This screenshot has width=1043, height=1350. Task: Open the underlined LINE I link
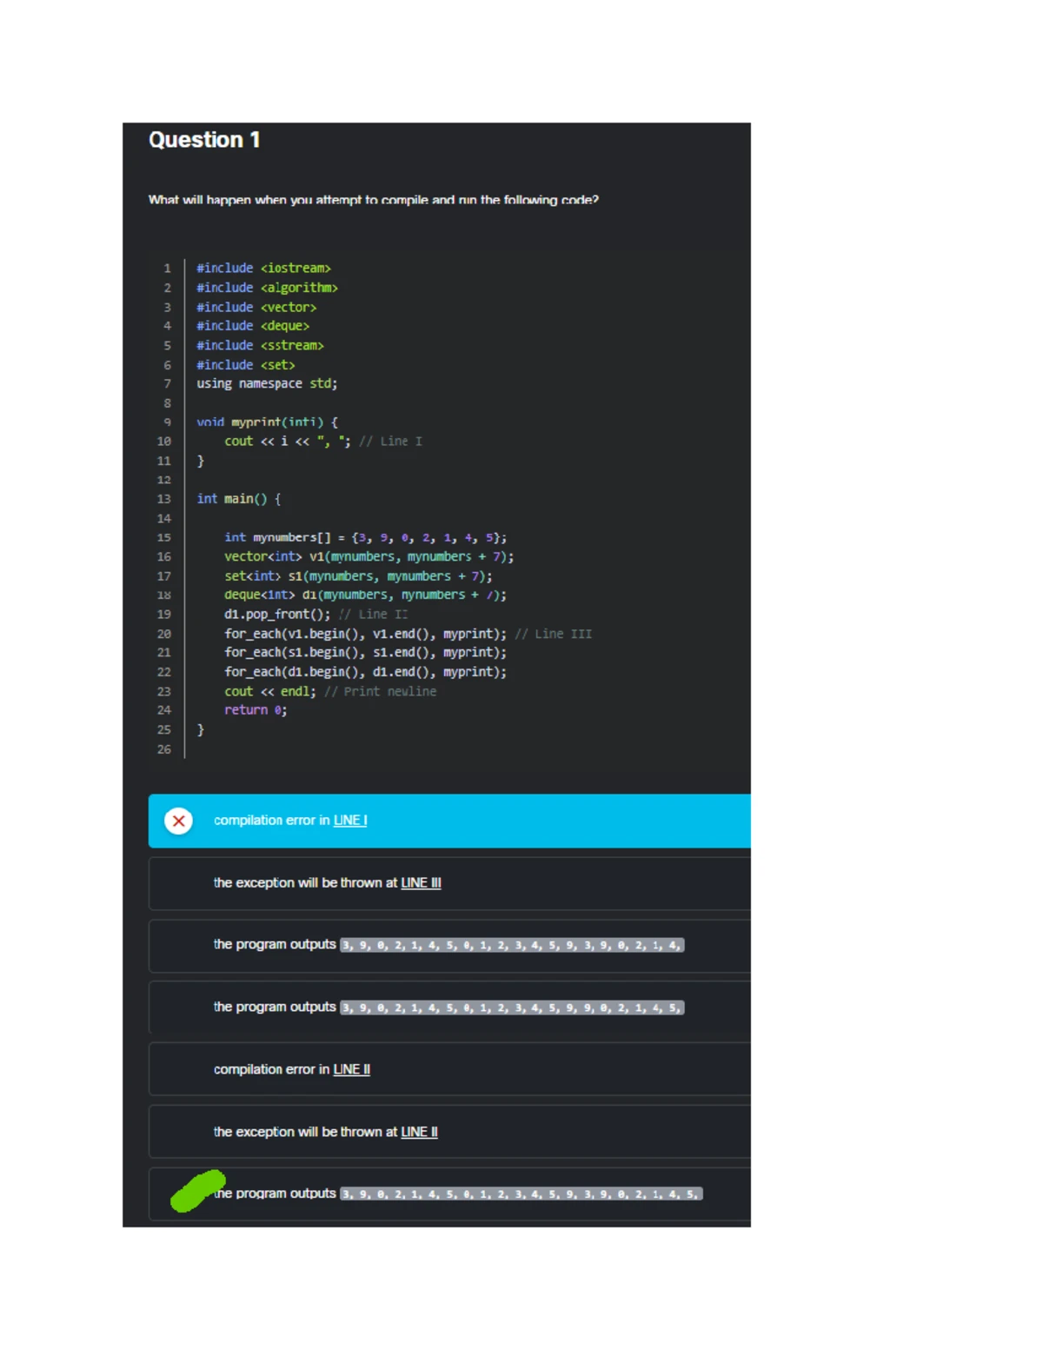pos(350,821)
